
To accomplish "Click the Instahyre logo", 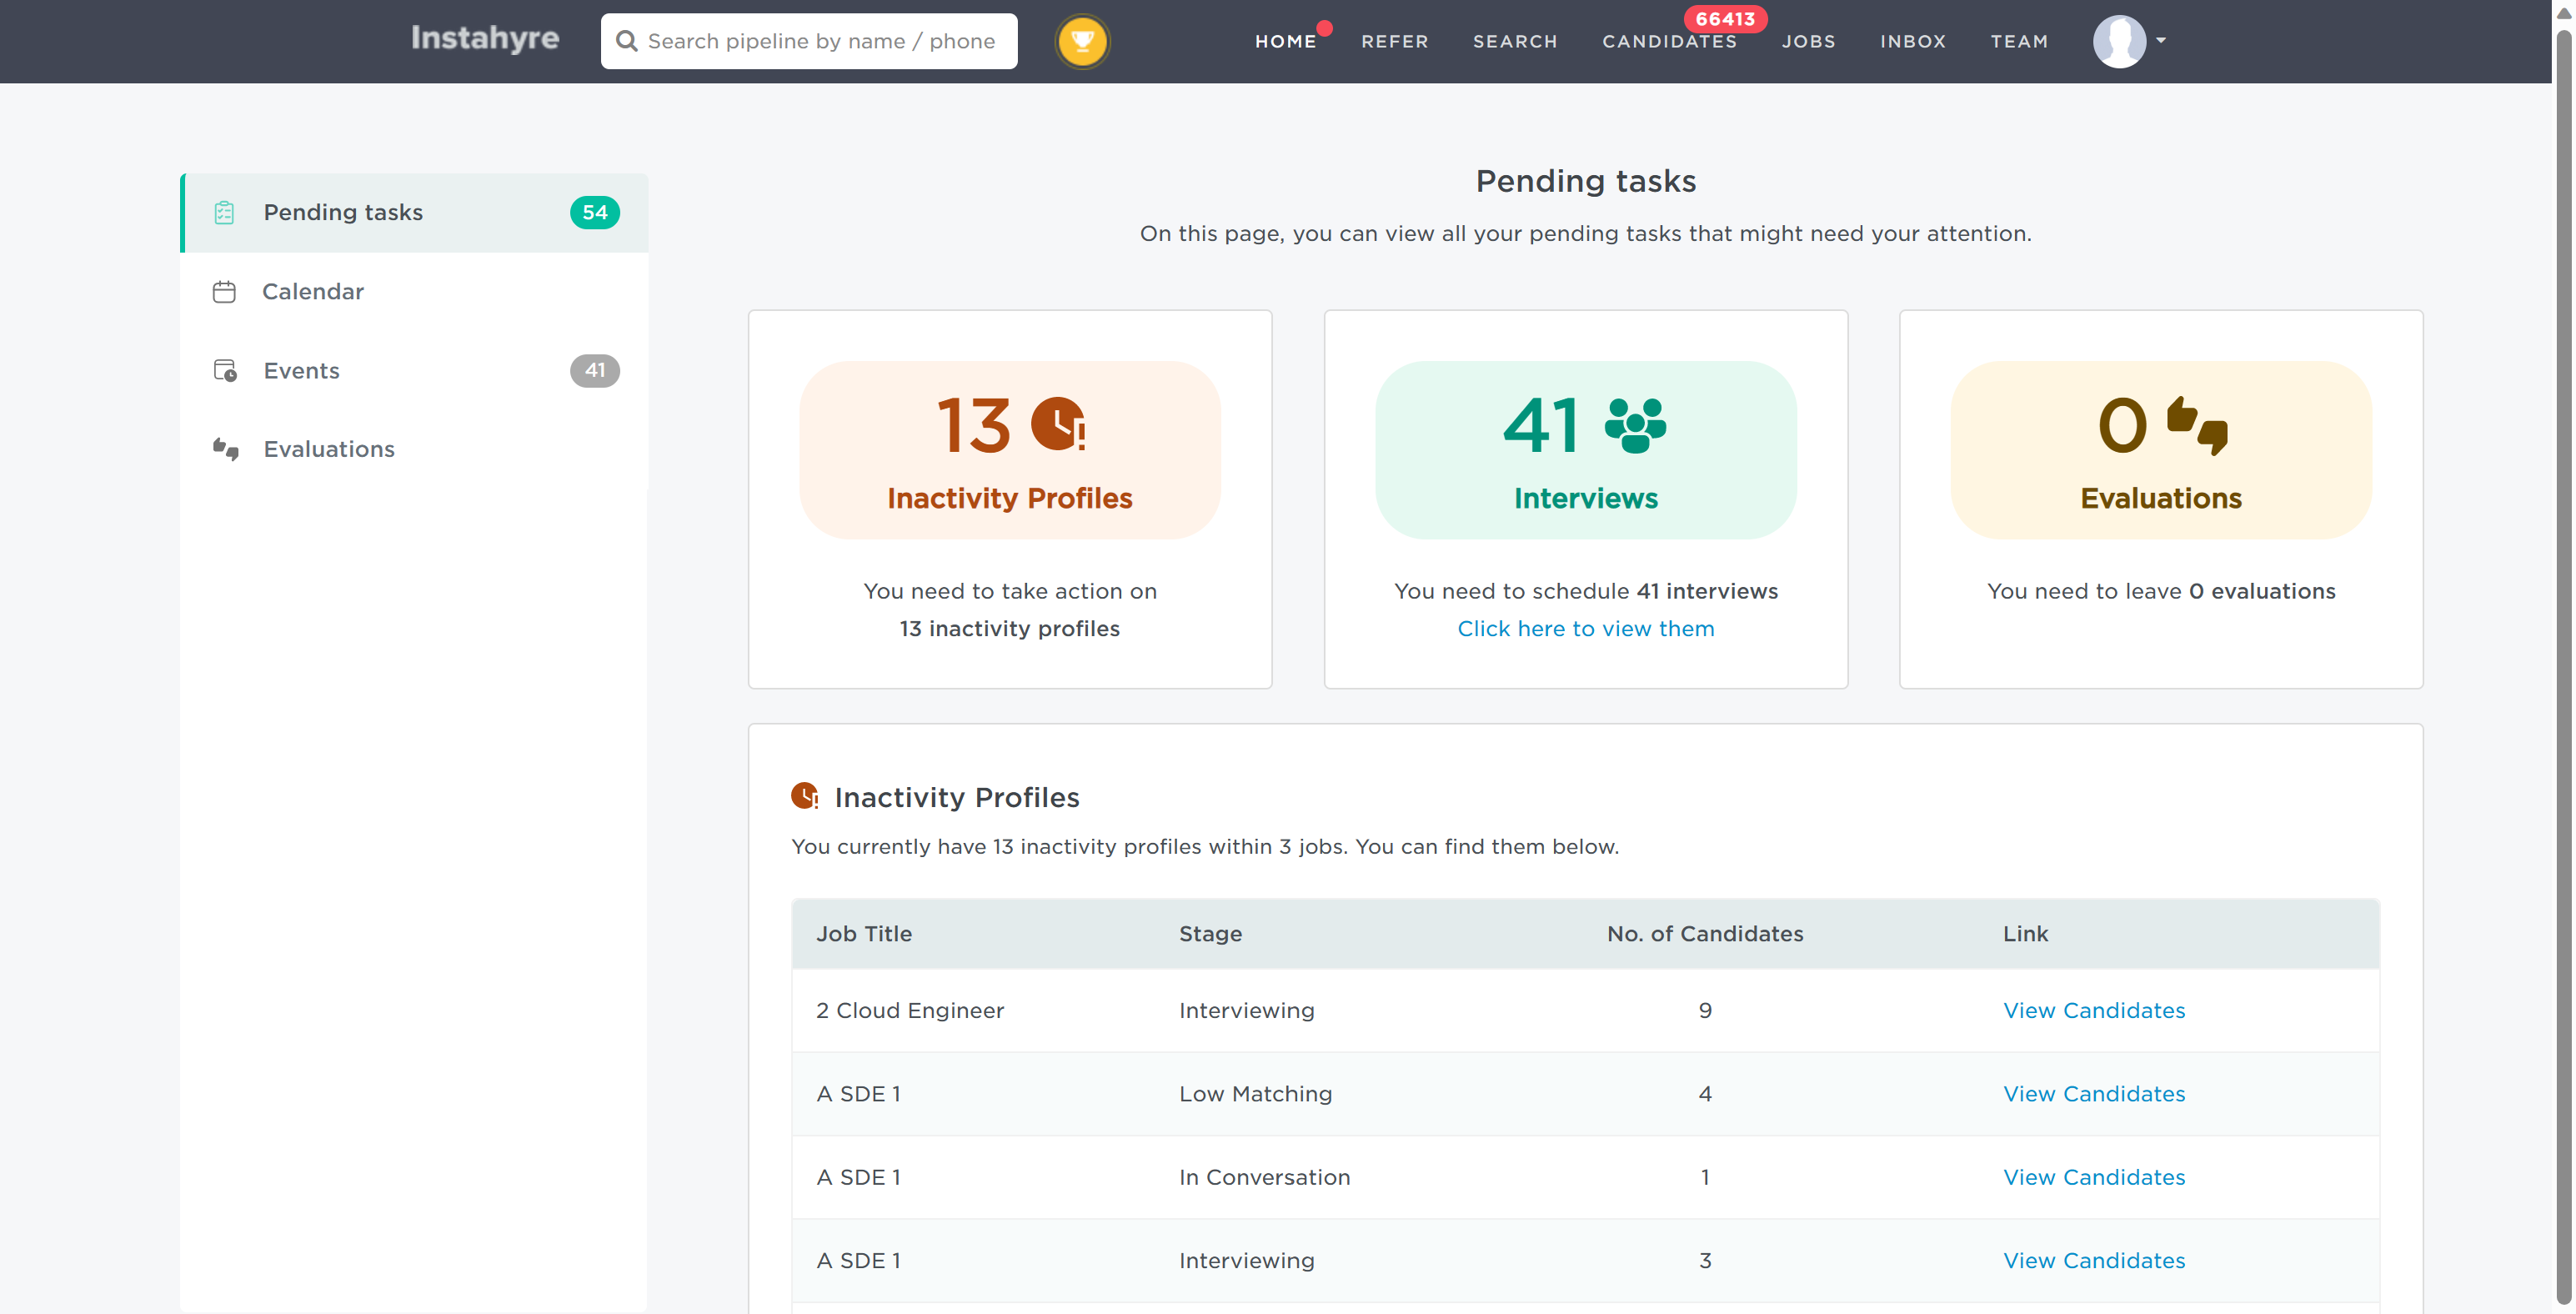I will pyautogui.click(x=485, y=38).
